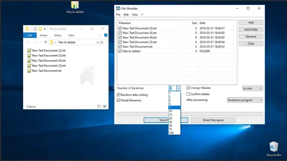Switch to the View tab in Explorer

[71, 35]
